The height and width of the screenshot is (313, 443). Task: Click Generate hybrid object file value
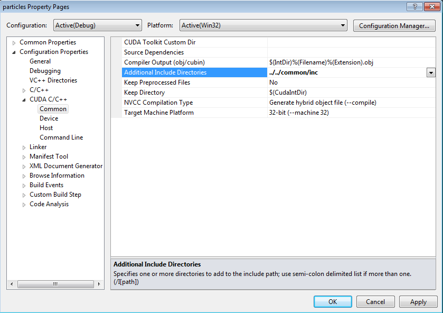click(351, 103)
